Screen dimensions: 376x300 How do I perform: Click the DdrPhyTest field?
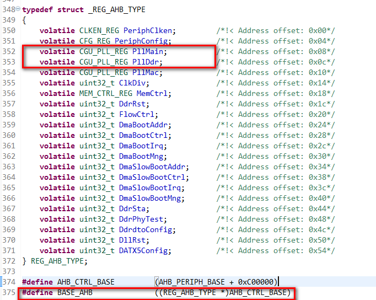point(141,219)
